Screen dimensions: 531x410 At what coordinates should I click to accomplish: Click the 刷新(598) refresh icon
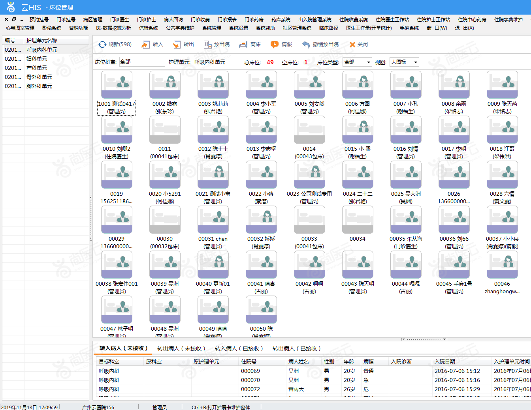click(x=102, y=45)
